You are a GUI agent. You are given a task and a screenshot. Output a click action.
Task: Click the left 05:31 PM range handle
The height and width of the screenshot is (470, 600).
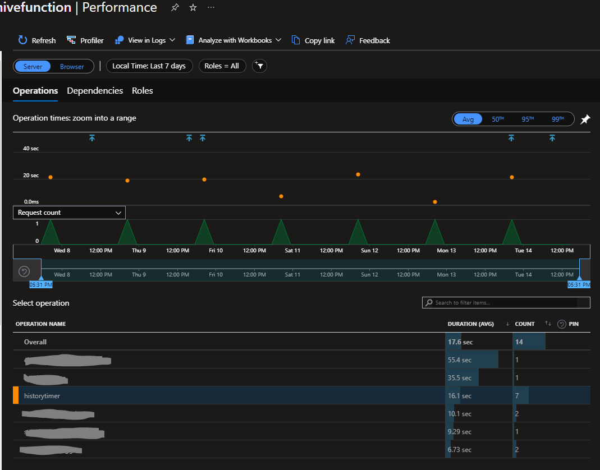[41, 284]
